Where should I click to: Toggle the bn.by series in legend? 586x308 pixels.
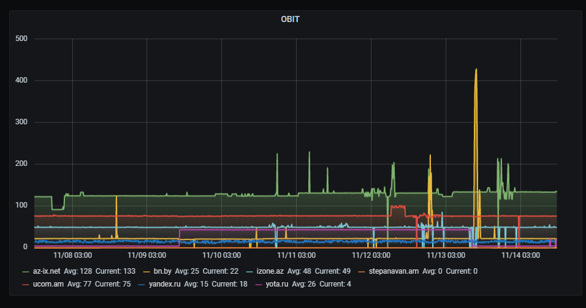tap(162, 271)
